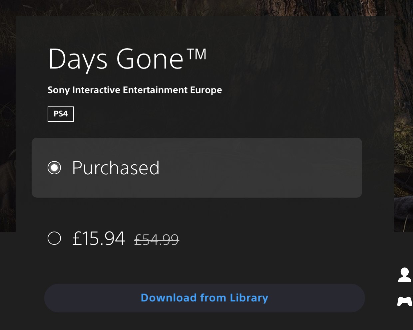Click empty space right of the £54.99 price
Image resolution: width=413 pixels, height=330 pixels.
point(266,239)
